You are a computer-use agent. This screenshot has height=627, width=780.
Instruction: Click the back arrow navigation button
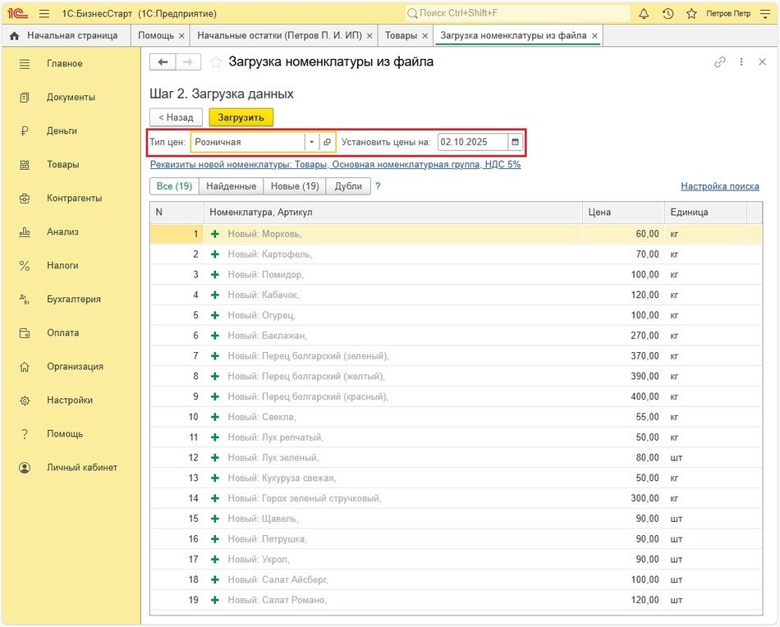(163, 62)
